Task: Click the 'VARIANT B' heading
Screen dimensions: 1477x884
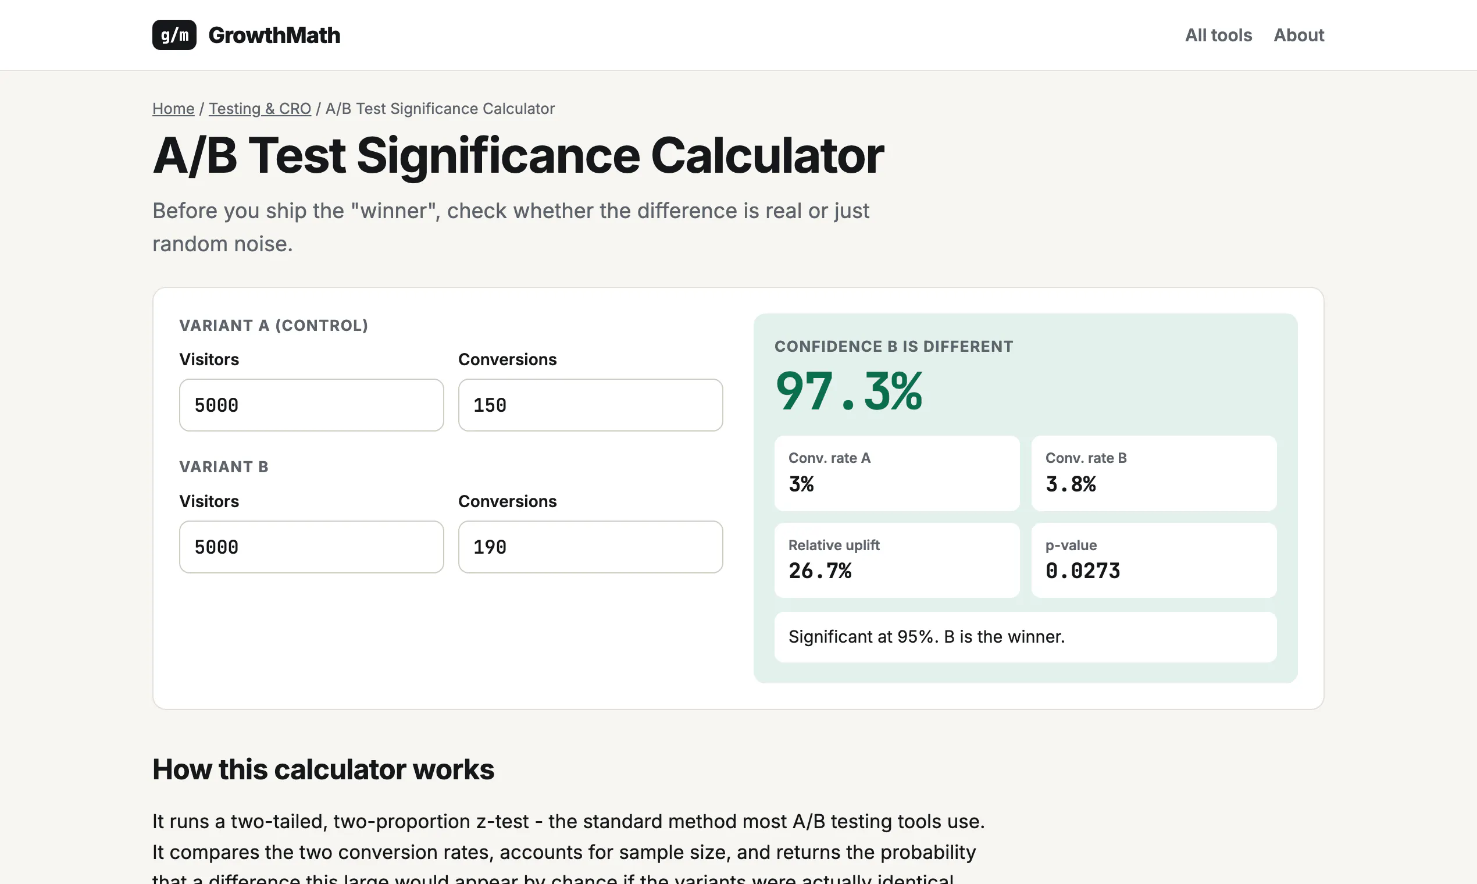Action: point(224,466)
